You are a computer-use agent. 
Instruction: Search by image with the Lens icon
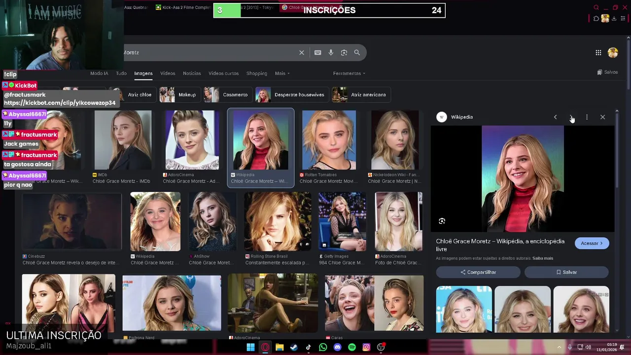coord(344,53)
